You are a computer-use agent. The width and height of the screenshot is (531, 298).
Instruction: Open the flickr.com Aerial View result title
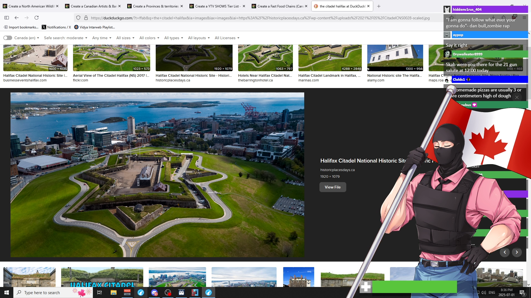coord(111,75)
